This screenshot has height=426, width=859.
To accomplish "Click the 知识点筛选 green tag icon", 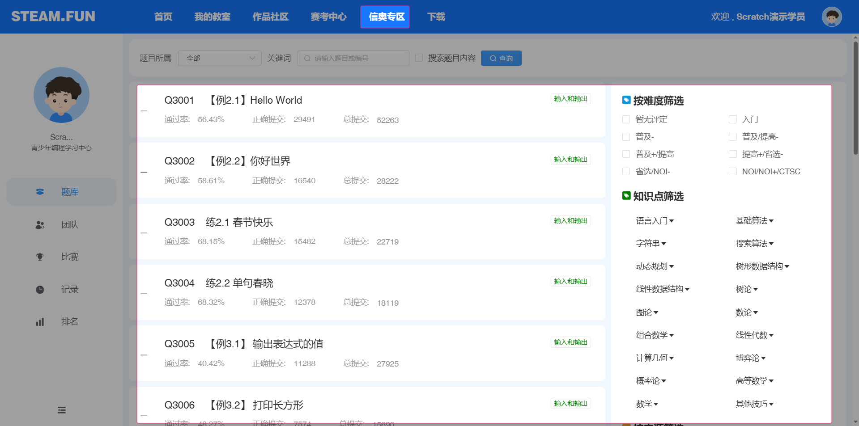I will [x=626, y=196].
